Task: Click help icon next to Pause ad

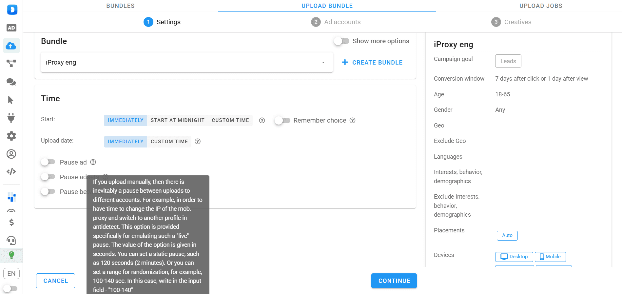Action: (x=93, y=162)
